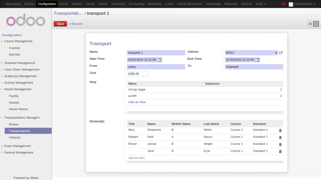This screenshot has height=180, width=321.
Task: Open vehicle MH12 via the external link icon
Action: coord(281,52)
